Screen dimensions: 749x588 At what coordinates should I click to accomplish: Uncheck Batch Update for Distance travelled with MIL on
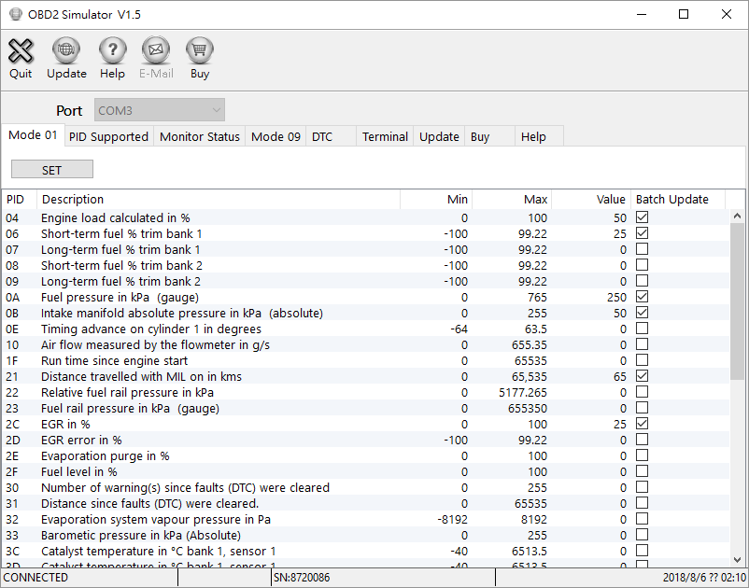click(642, 375)
